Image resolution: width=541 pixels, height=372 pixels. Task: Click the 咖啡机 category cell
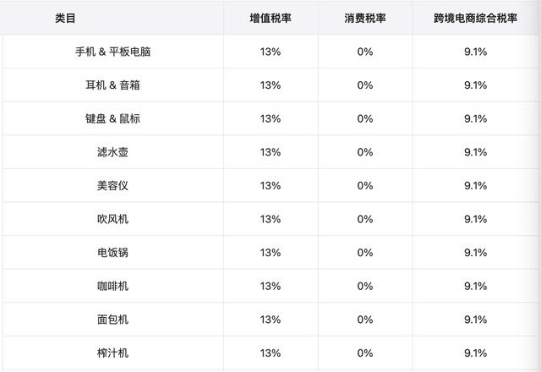tap(112, 286)
